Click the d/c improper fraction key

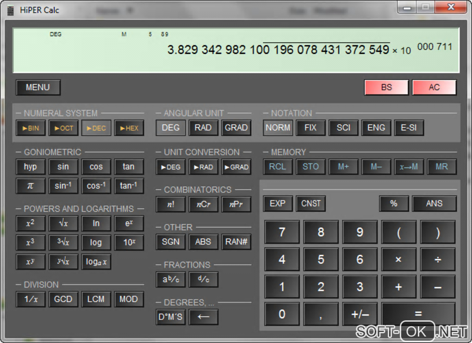[203, 280]
